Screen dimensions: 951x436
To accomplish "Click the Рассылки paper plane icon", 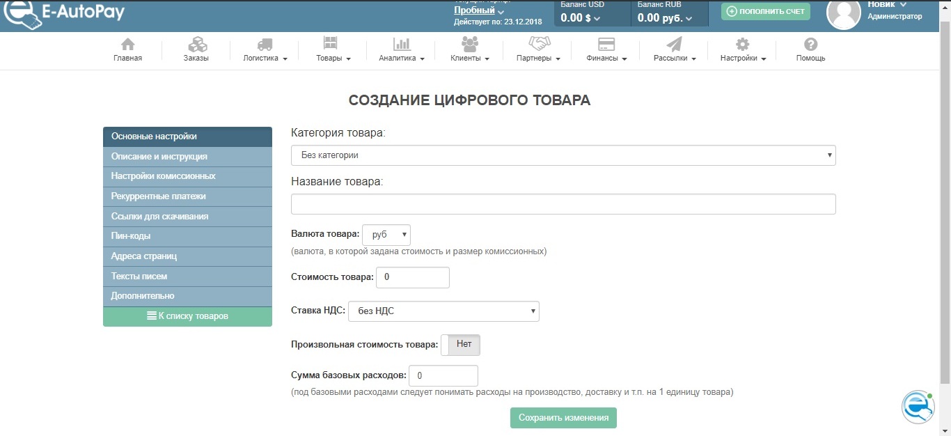I will point(674,45).
